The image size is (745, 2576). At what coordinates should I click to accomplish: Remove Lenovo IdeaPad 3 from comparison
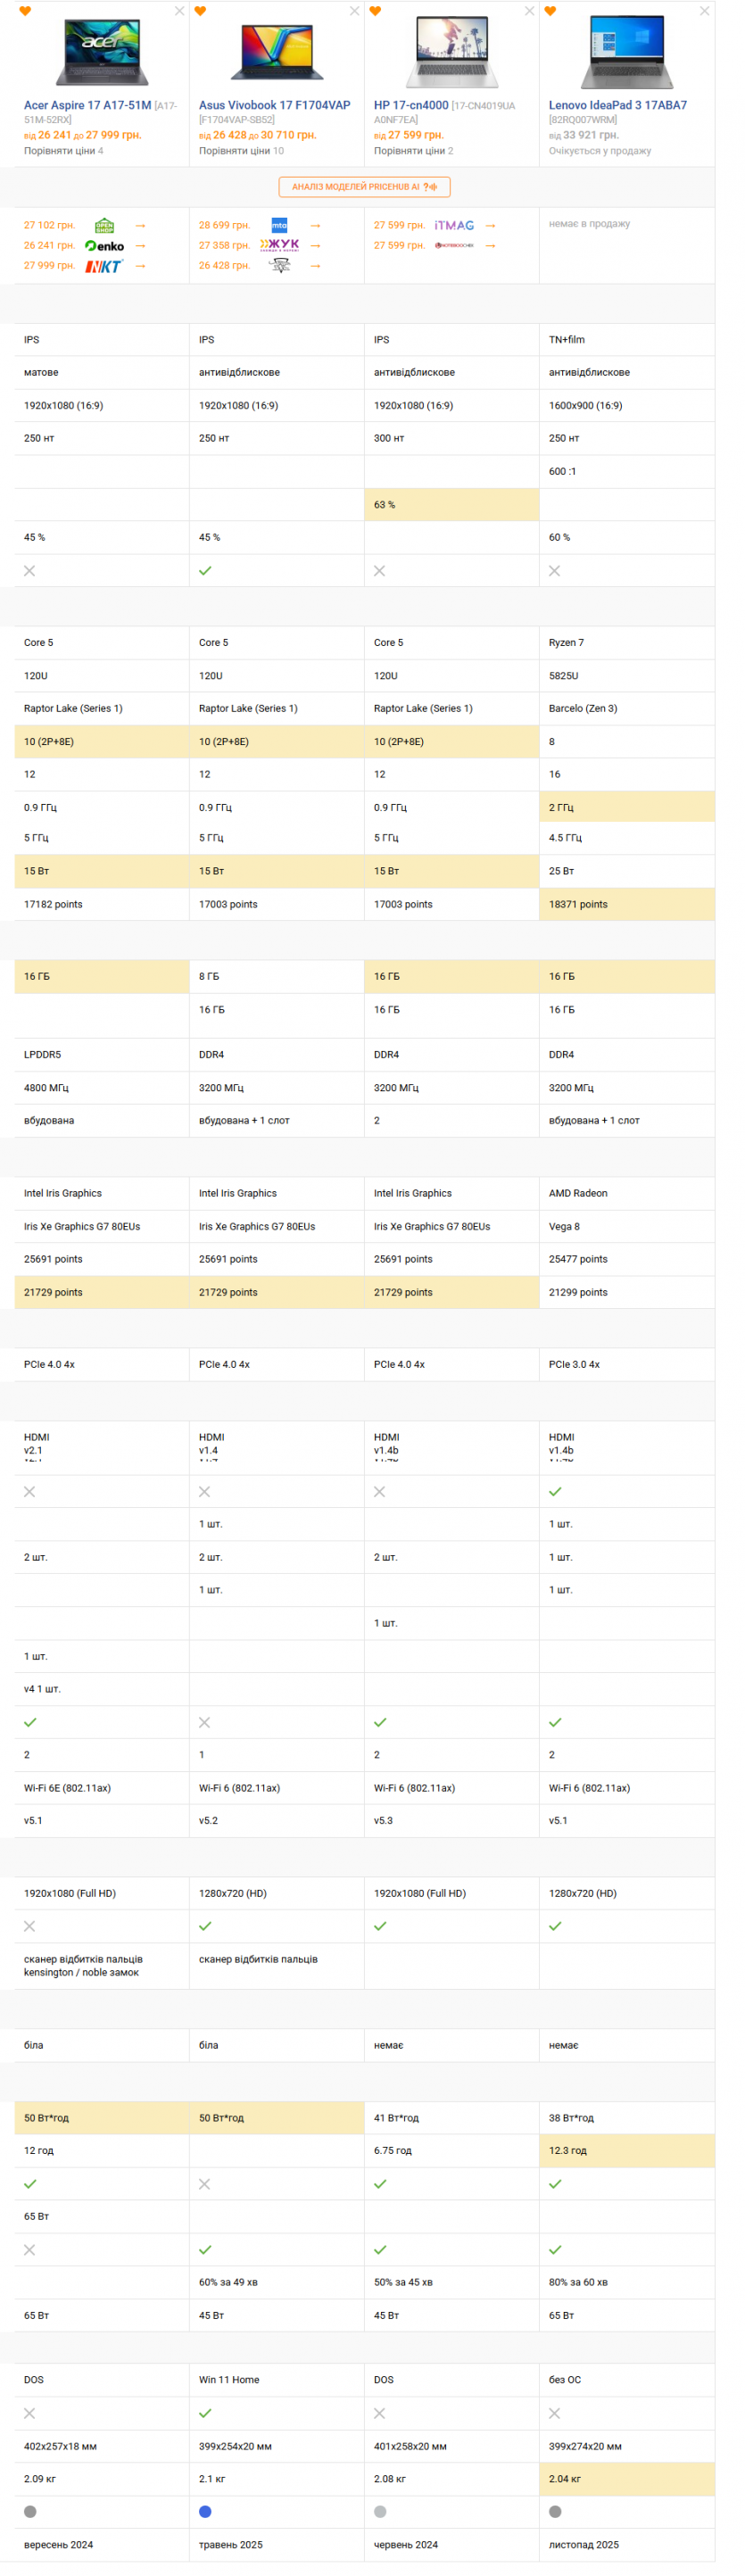coord(705,11)
